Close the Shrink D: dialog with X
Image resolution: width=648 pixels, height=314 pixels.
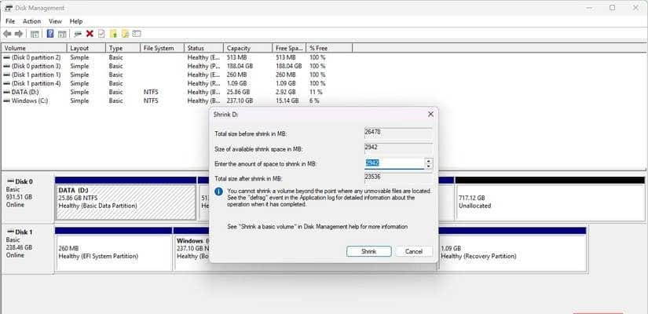(x=430, y=115)
